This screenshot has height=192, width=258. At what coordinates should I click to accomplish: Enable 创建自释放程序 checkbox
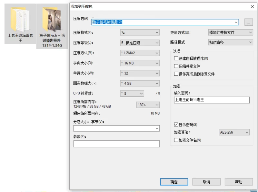pos(176,58)
